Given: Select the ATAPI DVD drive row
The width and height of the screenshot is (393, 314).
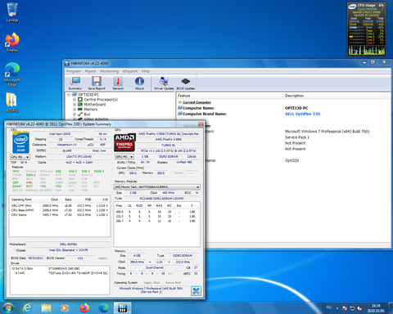Looking at the screenshot, I should click(x=60, y=273).
